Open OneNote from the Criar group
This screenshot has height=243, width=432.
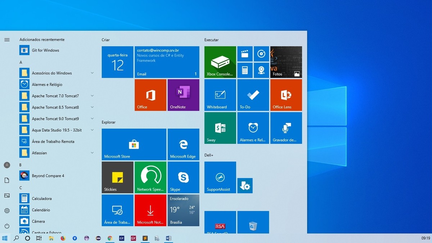[x=183, y=95]
